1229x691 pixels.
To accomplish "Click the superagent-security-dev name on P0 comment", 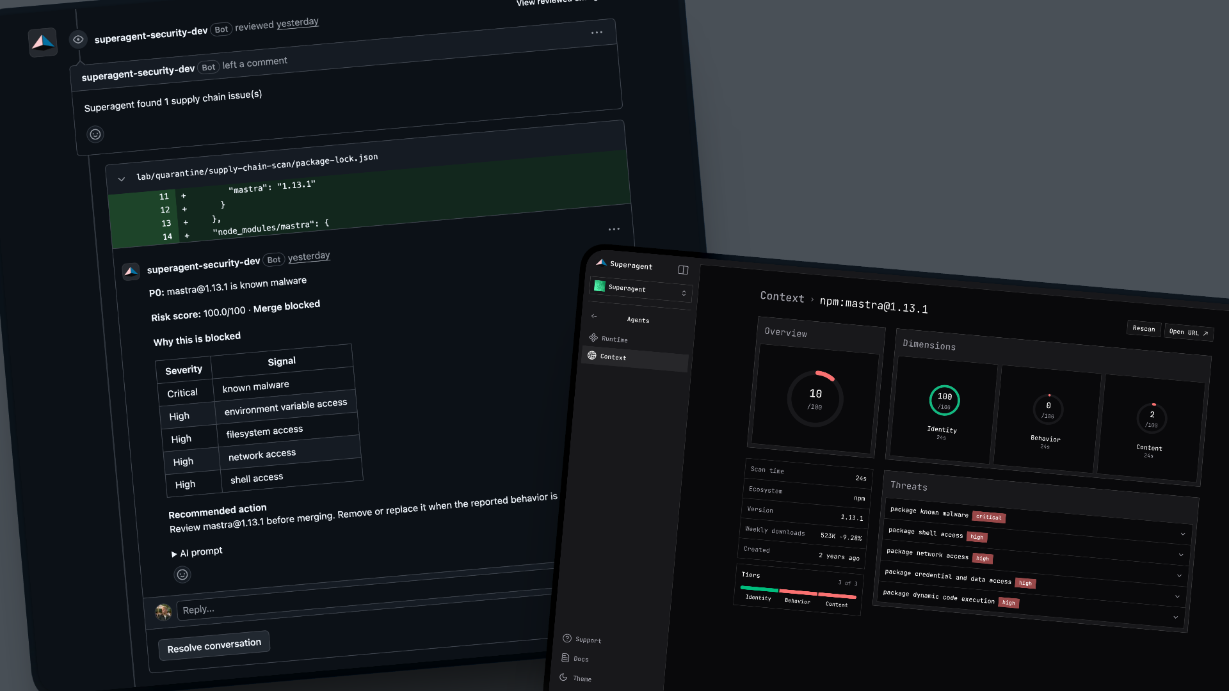I will tap(204, 265).
